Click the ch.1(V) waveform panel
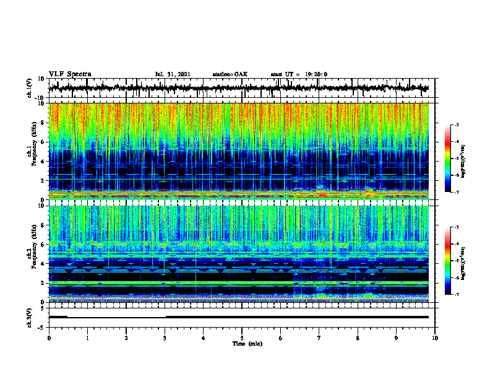 coord(242,88)
